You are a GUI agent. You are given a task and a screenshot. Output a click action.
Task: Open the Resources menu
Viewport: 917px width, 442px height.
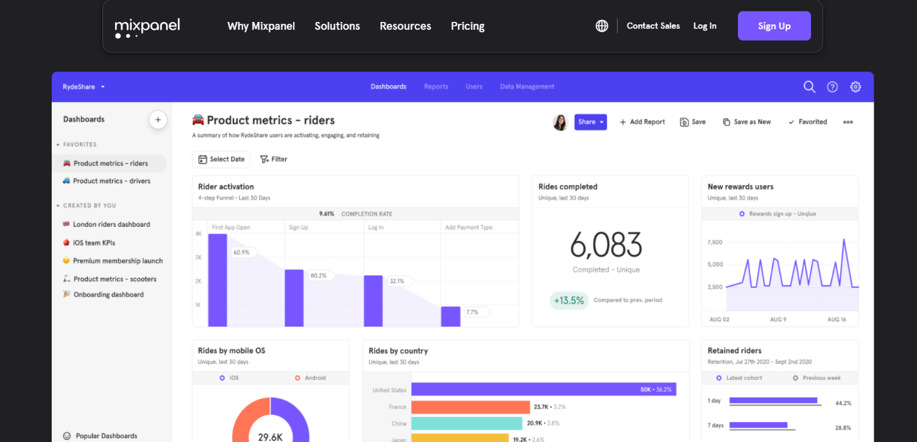pyautogui.click(x=405, y=26)
